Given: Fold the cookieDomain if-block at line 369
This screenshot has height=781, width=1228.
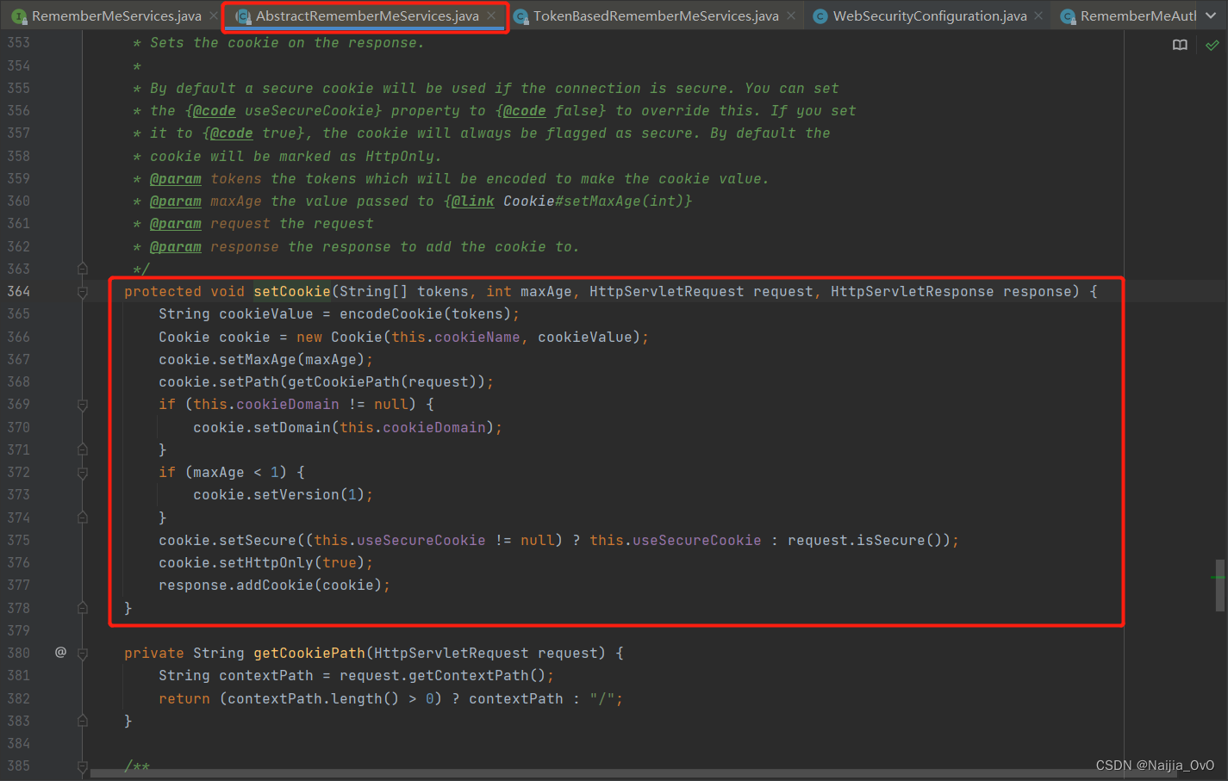Looking at the screenshot, I should coord(83,405).
